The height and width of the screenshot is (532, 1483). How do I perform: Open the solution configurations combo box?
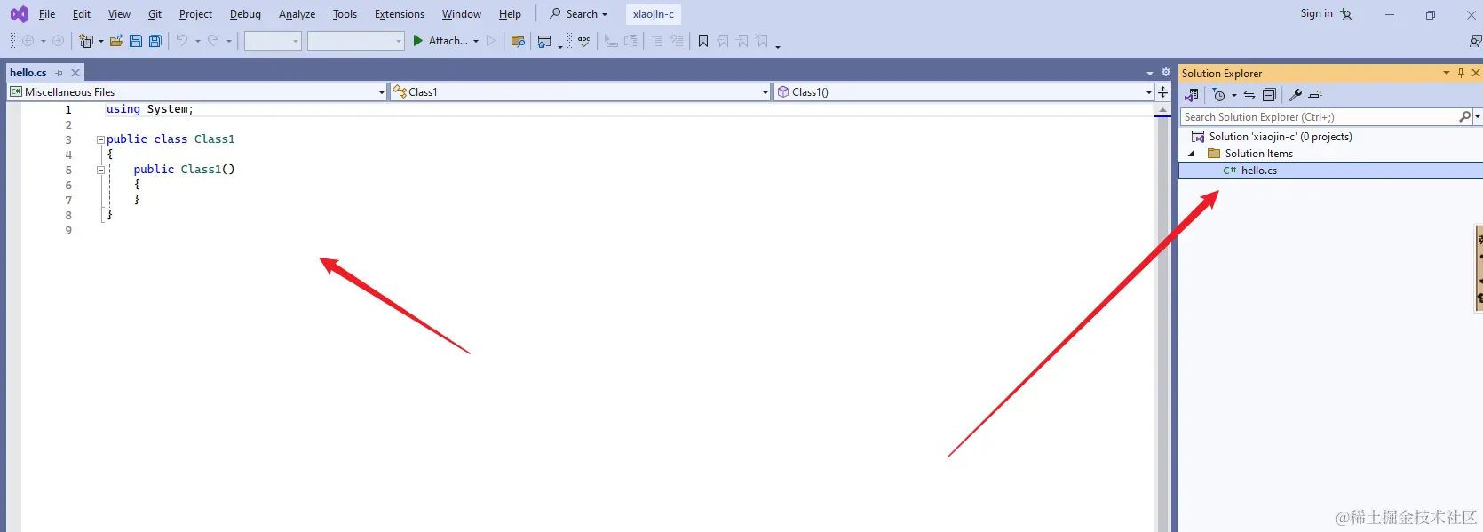click(273, 41)
